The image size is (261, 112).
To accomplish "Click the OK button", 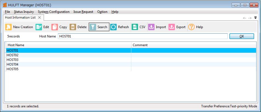I will (x=242, y=36).
